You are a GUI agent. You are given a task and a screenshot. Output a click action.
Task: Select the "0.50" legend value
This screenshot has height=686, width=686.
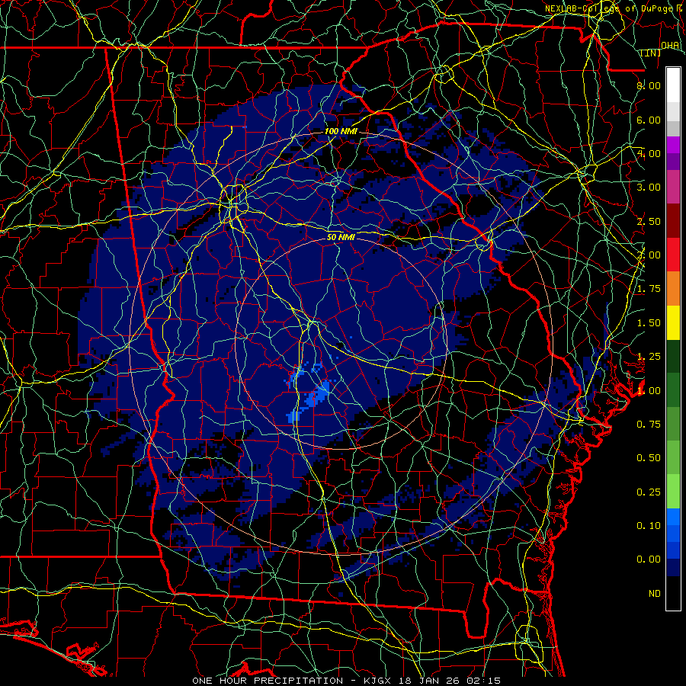tap(649, 458)
